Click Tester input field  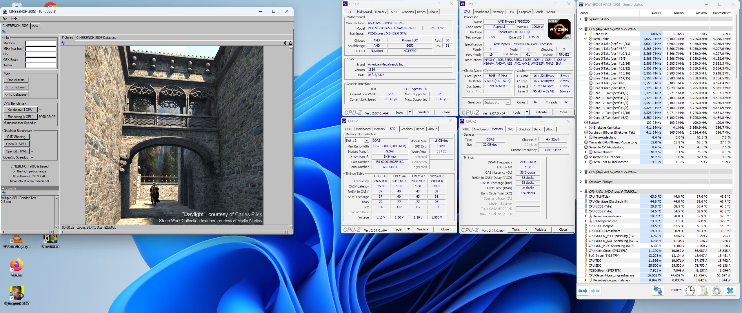click(x=41, y=65)
